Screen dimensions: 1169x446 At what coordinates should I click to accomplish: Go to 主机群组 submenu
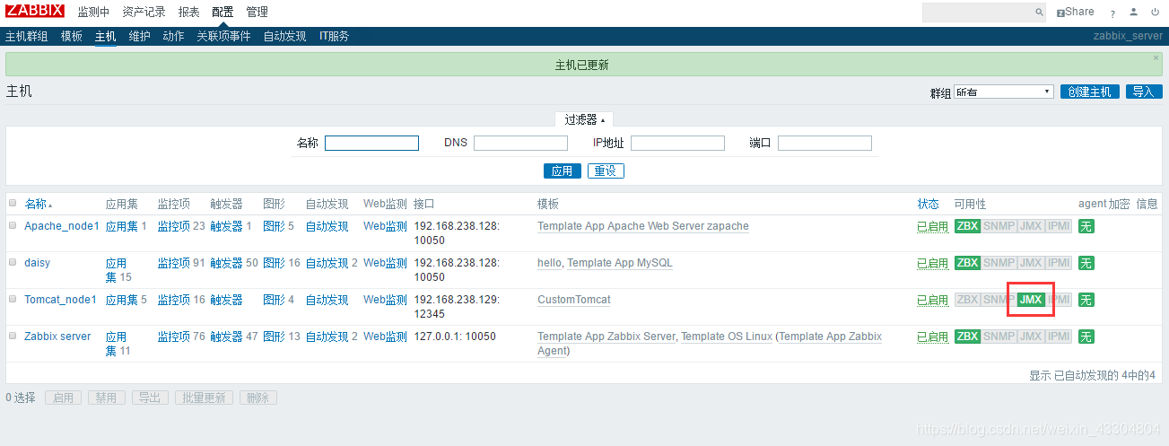27,36
